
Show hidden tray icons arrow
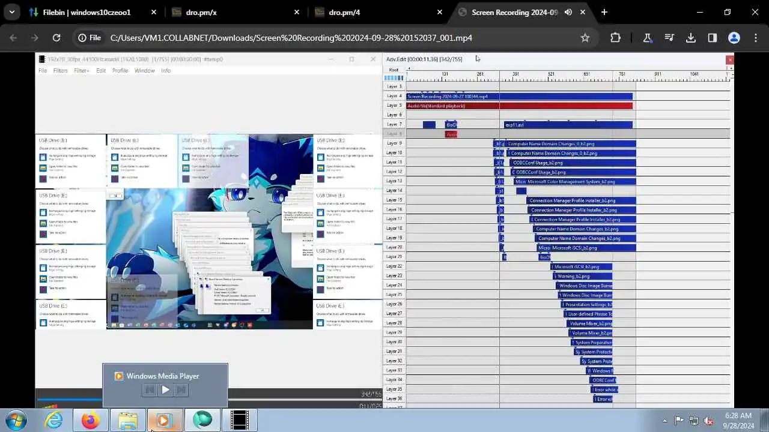[664, 421]
